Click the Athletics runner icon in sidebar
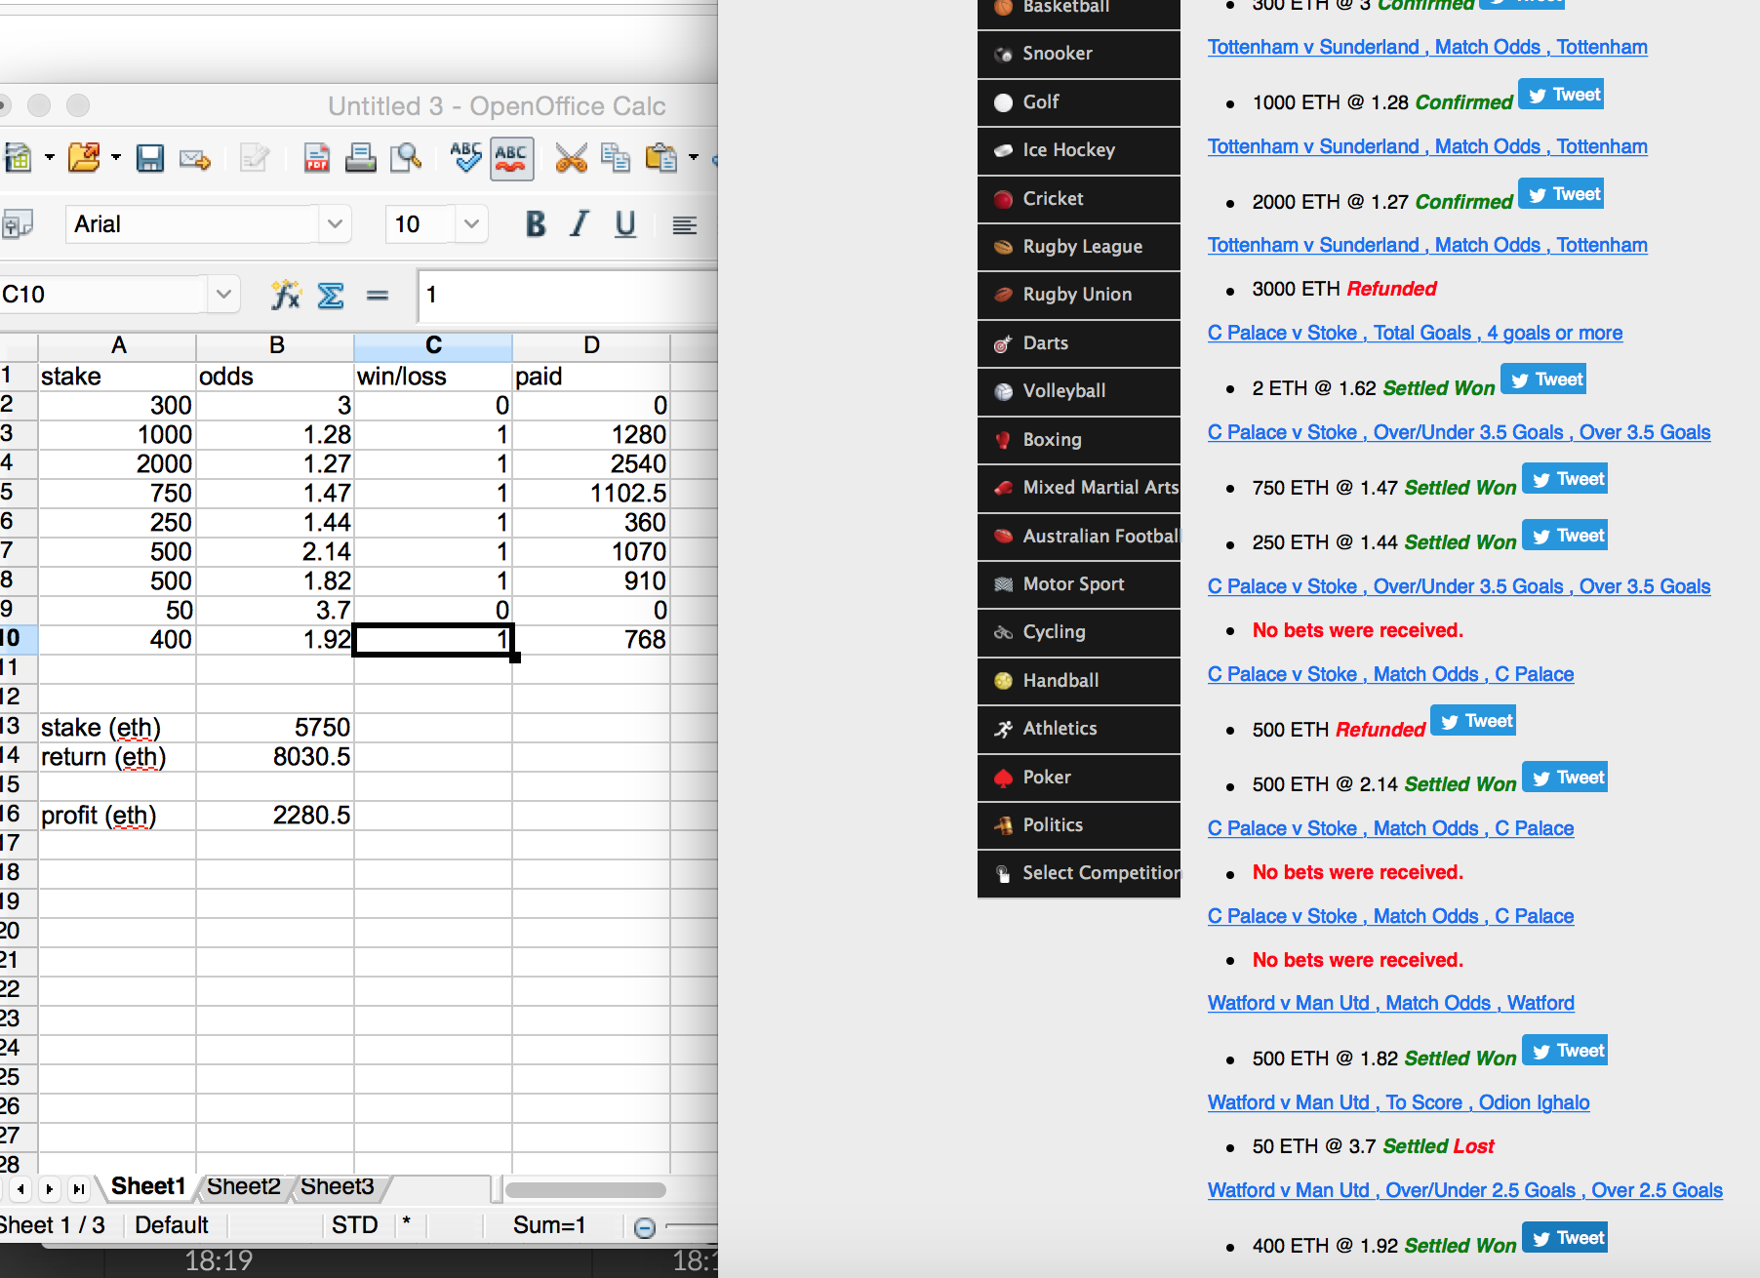 pos(1003,729)
